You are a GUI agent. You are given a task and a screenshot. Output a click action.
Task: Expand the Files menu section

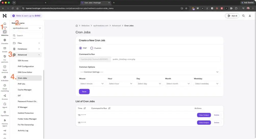point(27,43)
